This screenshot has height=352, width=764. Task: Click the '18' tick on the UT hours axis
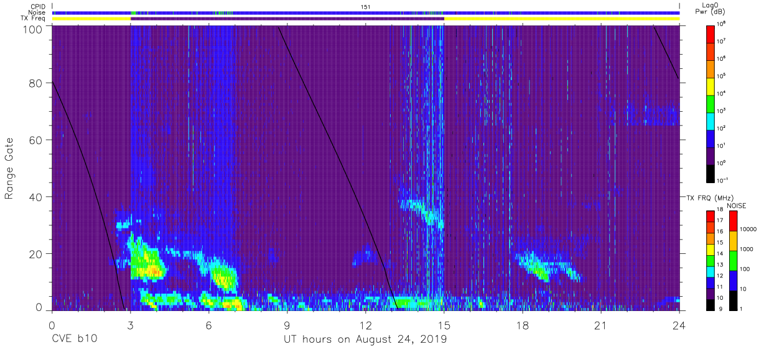[x=523, y=325]
